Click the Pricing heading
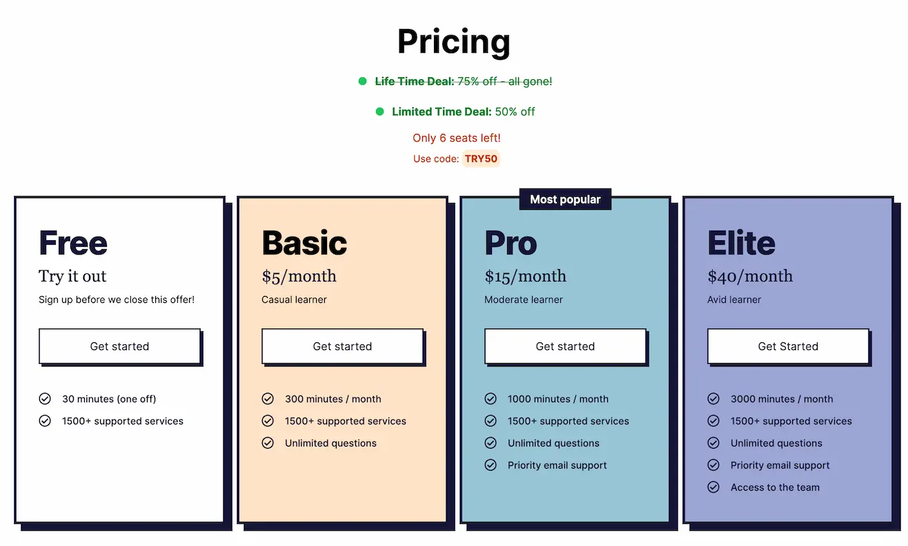908x546 pixels. pyautogui.click(x=454, y=41)
